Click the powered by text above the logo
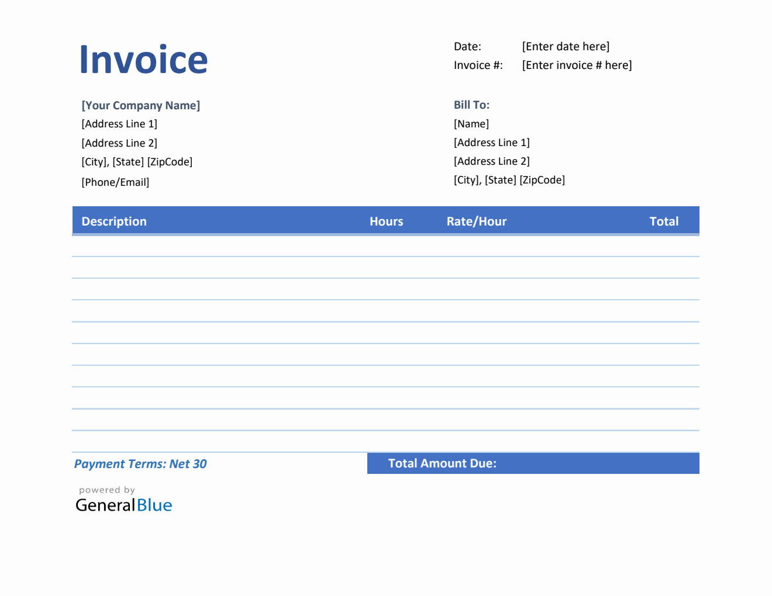Viewport: 772px width, 596px height. pos(106,490)
